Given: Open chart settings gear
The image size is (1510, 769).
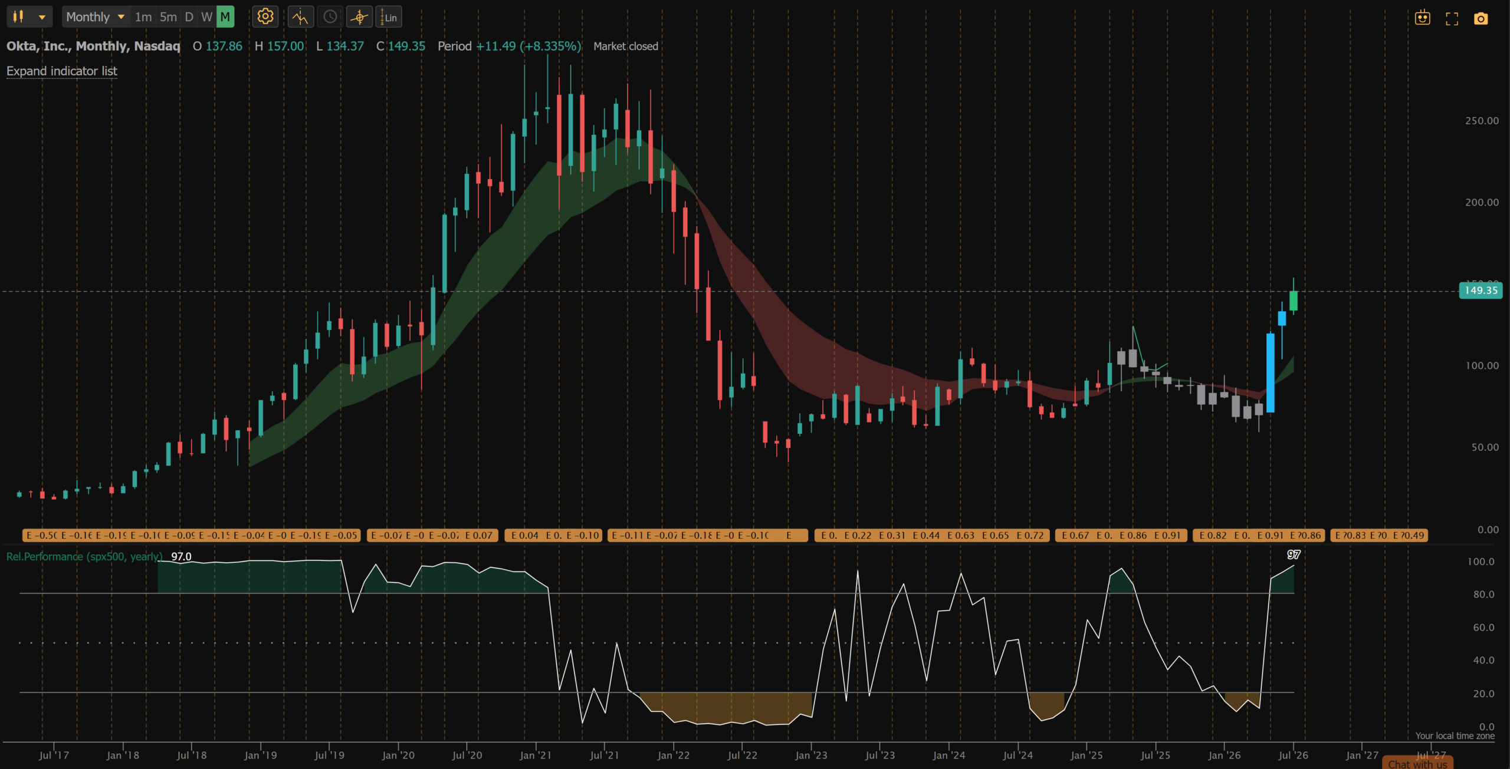Looking at the screenshot, I should [265, 16].
